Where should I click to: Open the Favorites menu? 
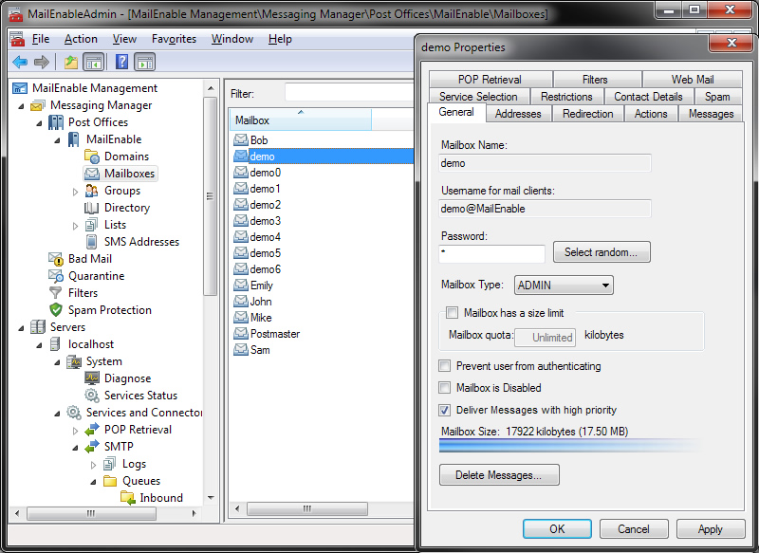tap(174, 39)
